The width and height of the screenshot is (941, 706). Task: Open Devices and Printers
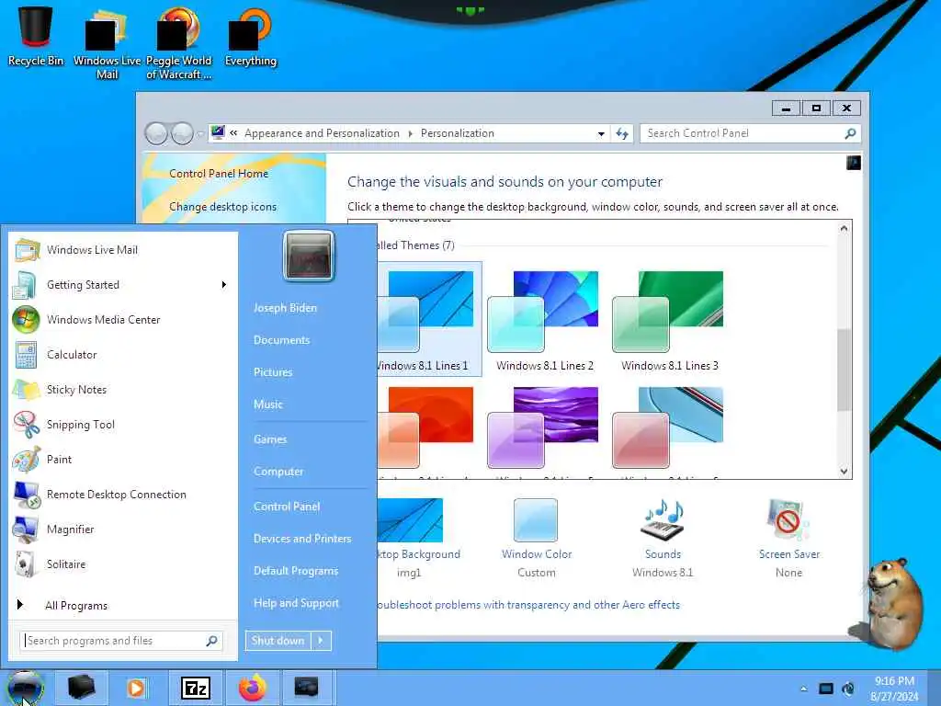click(301, 539)
